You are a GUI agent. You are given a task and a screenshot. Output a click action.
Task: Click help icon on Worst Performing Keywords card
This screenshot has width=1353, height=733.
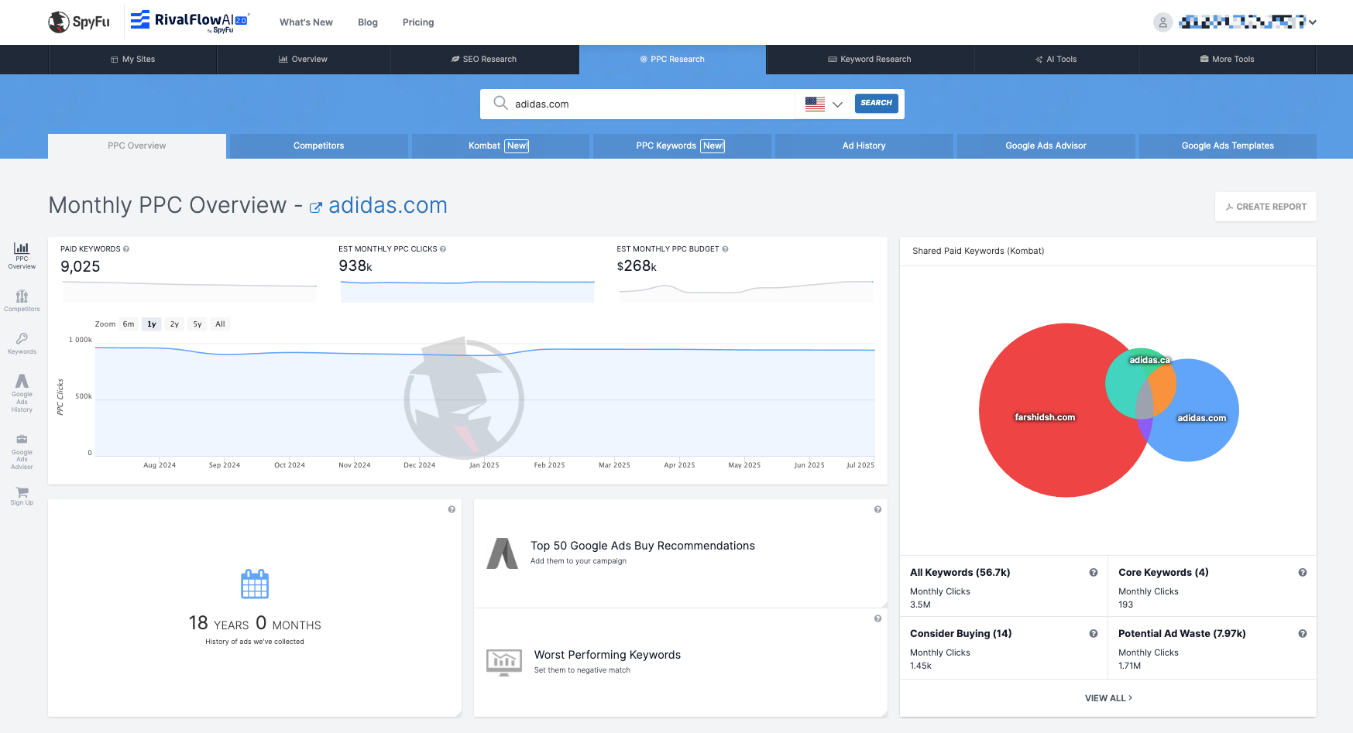[x=877, y=618]
